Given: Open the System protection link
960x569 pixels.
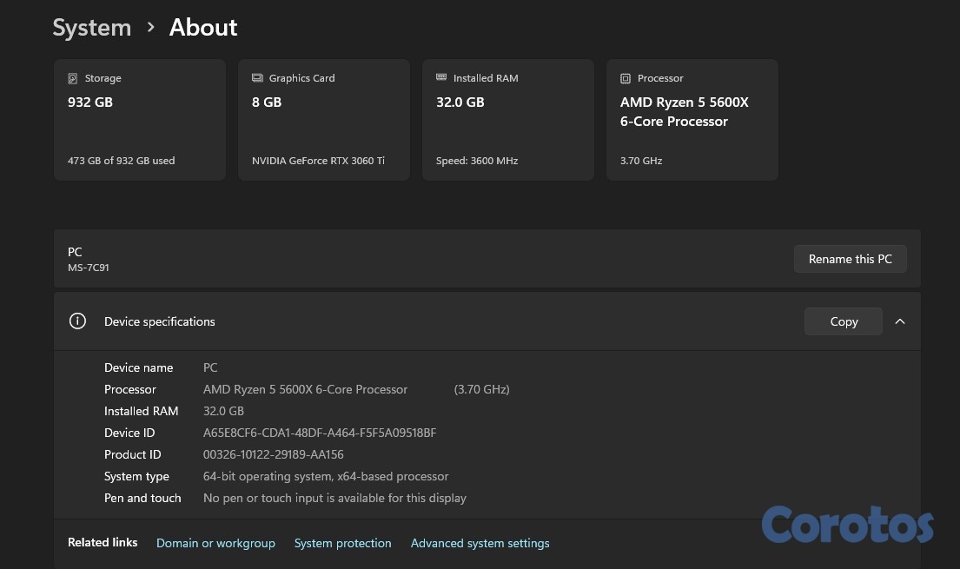Looking at the screenshot, I should coord(342,543).
